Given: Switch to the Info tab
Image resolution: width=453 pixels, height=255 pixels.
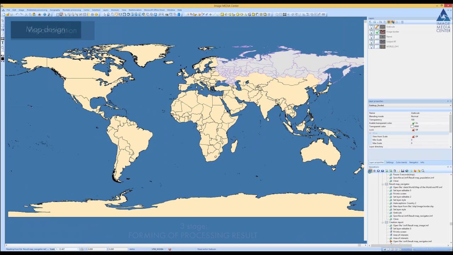Looking at the screenshot, I should pyautogui.click(x=422, y=162).
